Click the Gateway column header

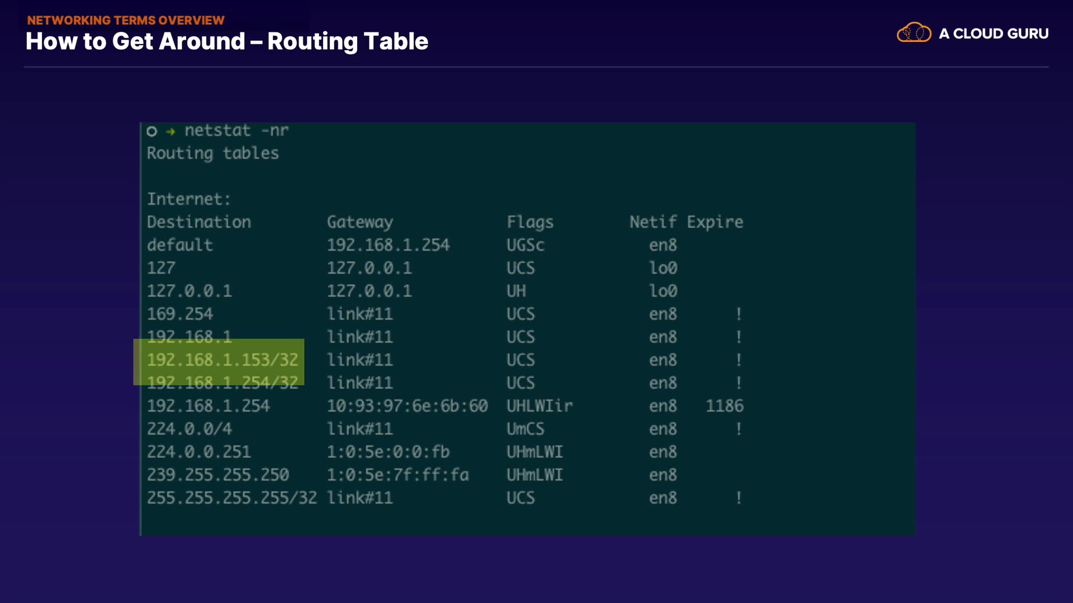(x=360, y=222)
